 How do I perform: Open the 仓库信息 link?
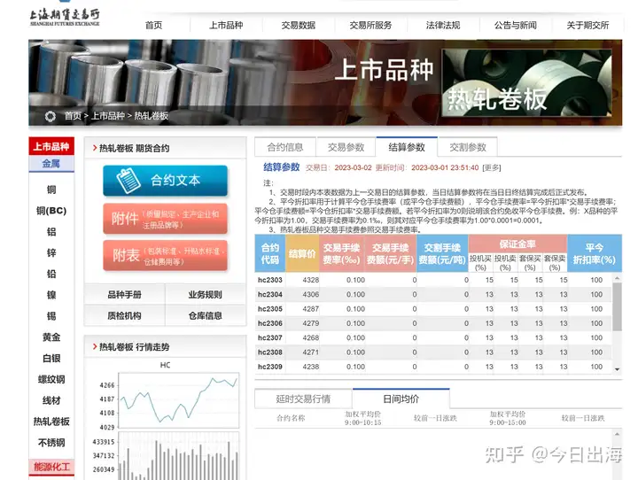pyautogui.click(x=205, y=315)
